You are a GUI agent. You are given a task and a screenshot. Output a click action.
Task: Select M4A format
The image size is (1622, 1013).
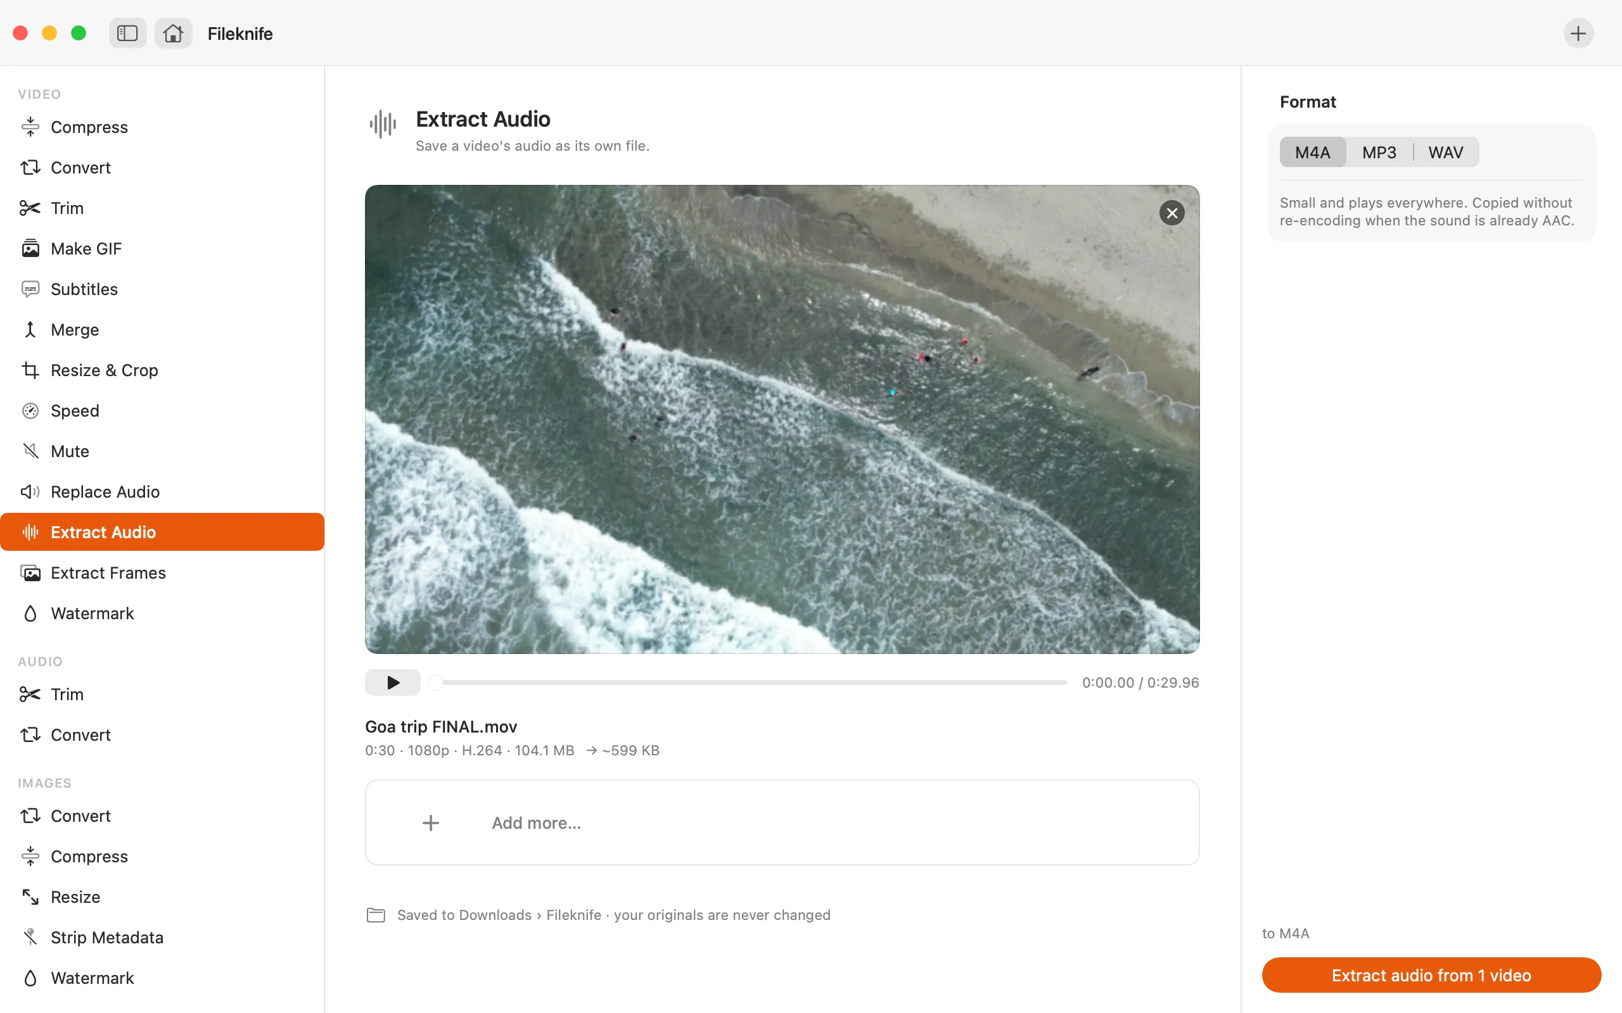pyautogui.click(x=1312, y=152)
